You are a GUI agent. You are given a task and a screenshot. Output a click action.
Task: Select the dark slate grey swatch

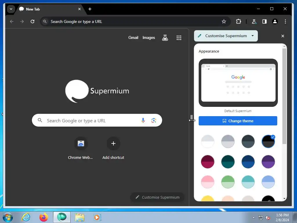click(x=248, y=141)
